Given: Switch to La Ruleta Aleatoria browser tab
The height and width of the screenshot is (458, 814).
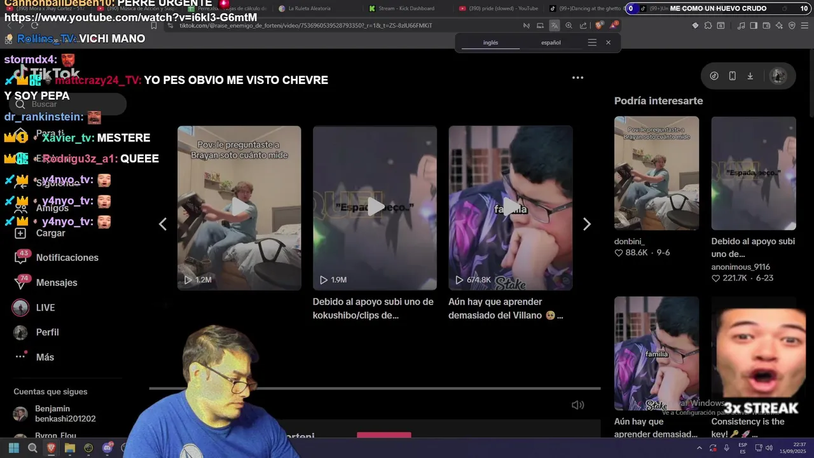Looking at the screenshot, I should [310, 8].
